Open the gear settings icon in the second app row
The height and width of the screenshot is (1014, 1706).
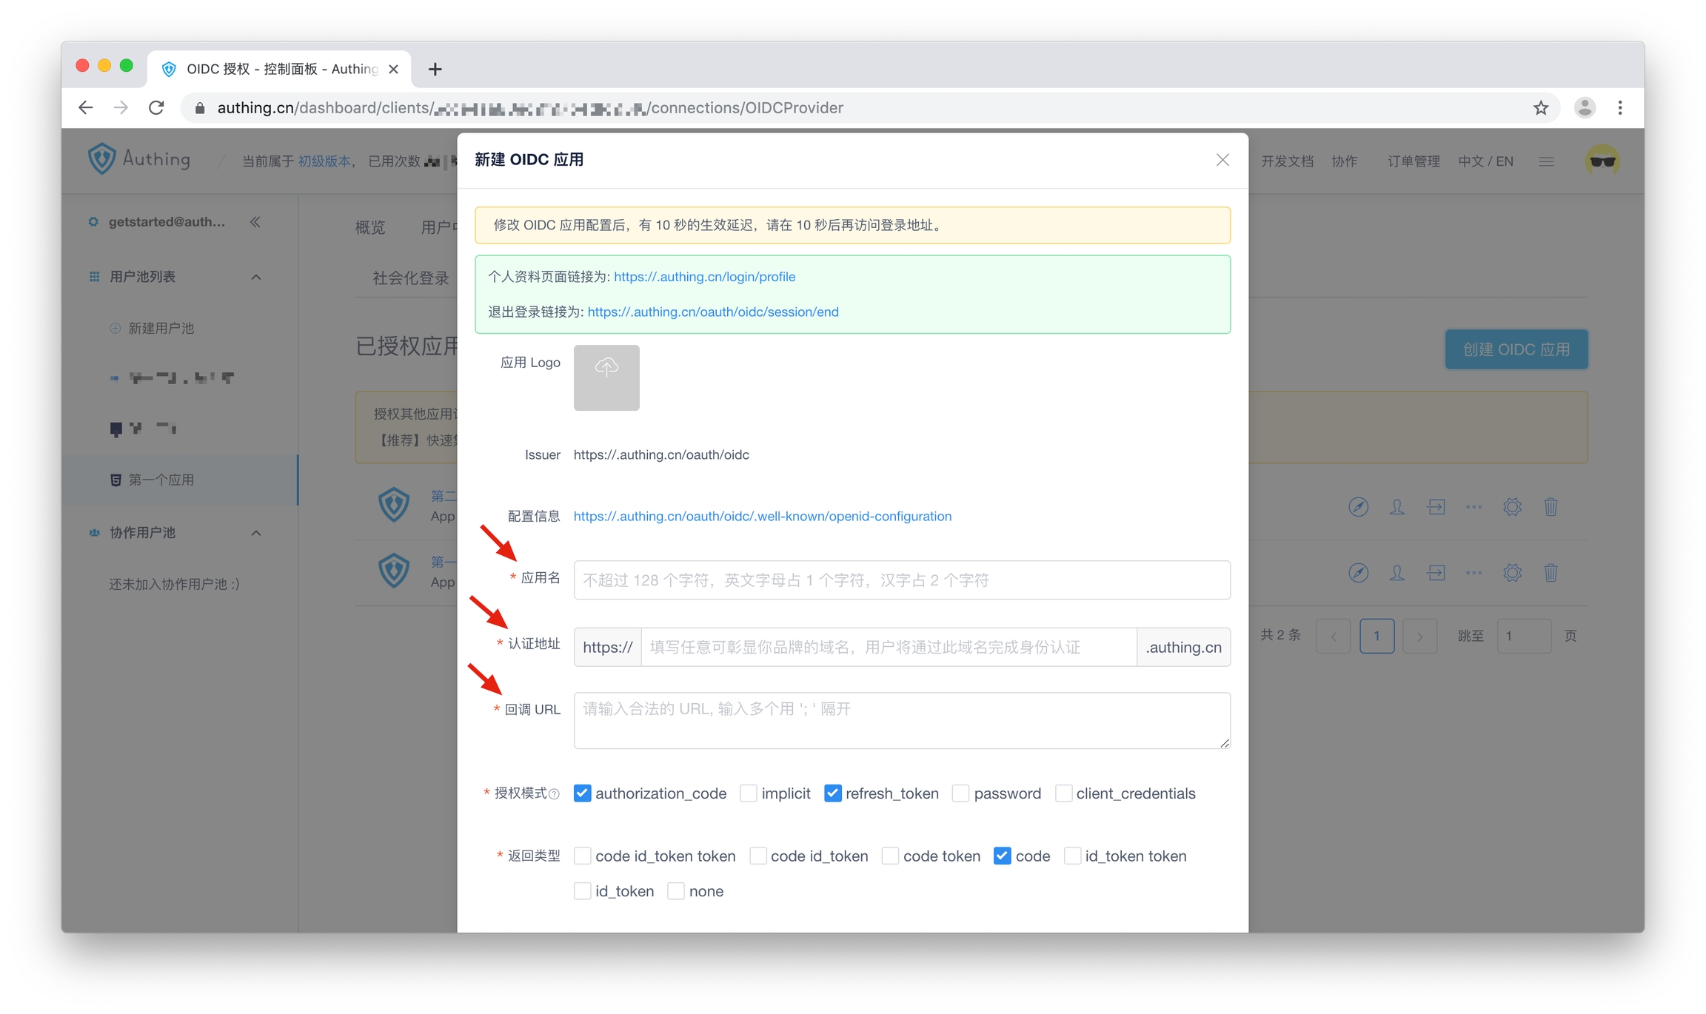point(1511,572)
